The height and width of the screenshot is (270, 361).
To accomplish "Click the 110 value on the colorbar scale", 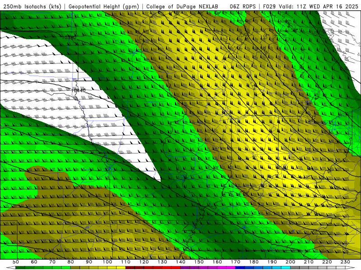I will (126, 262).
